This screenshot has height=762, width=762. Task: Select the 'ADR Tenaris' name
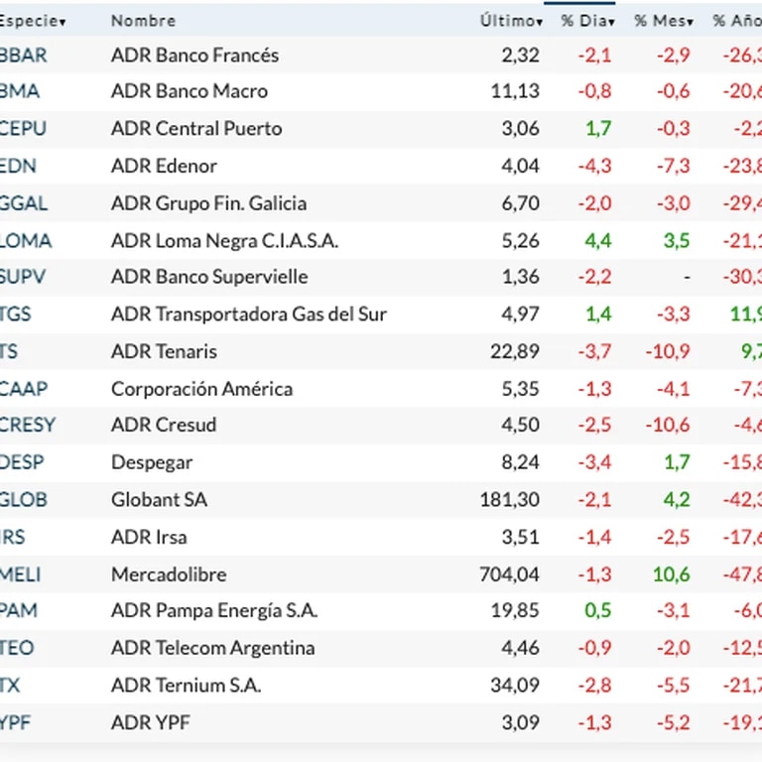point(164,352)
